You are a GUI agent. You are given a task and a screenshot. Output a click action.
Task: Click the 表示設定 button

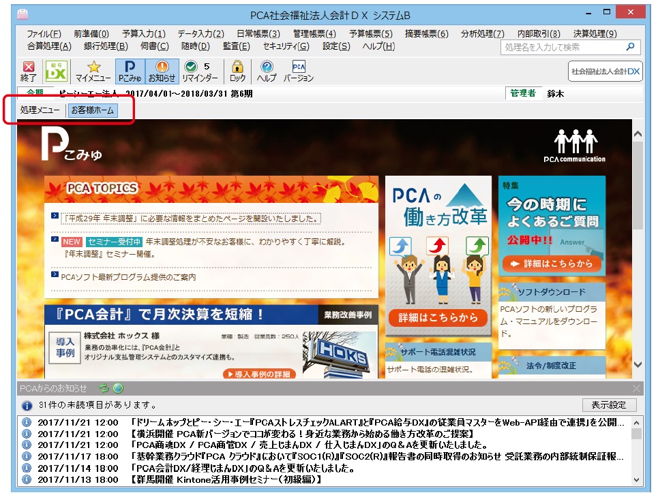[609, 405]
